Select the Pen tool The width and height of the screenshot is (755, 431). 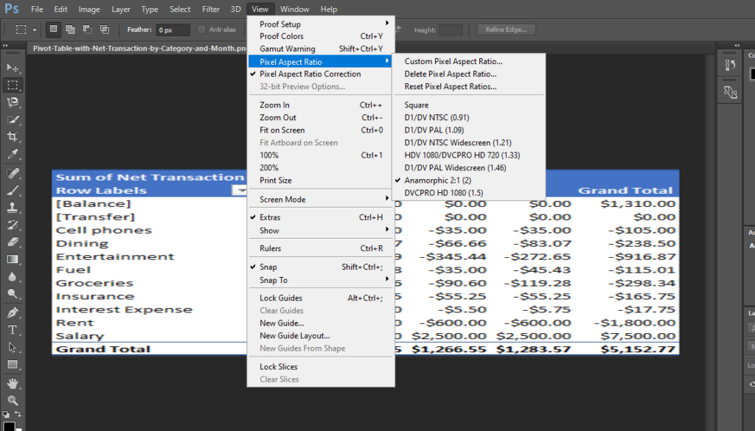tap(13, 312)
